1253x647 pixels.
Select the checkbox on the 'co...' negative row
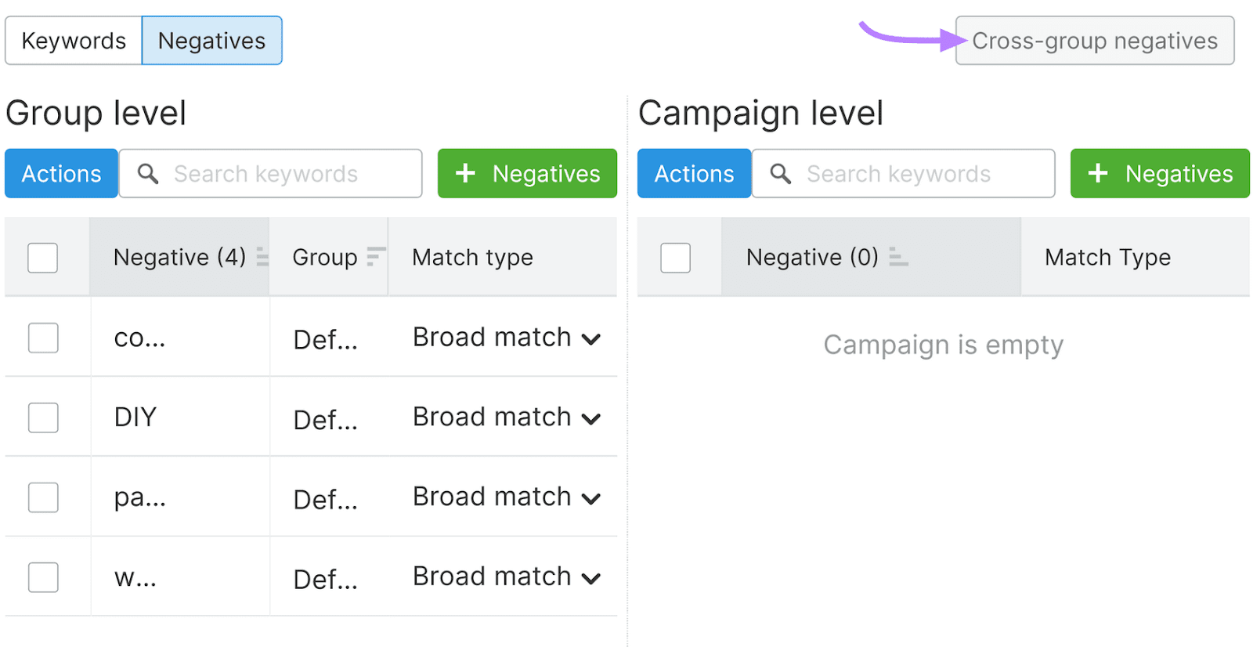(x=42, y=337)
